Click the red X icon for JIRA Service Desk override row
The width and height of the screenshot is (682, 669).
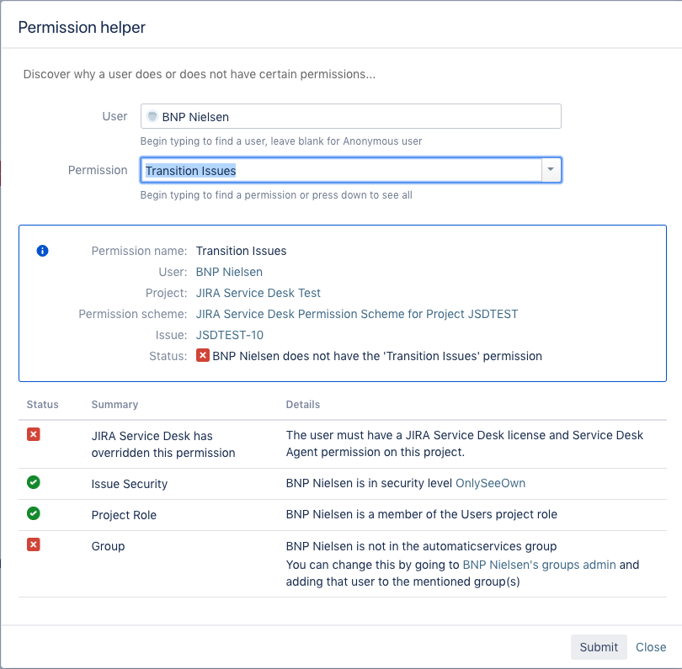34,434
